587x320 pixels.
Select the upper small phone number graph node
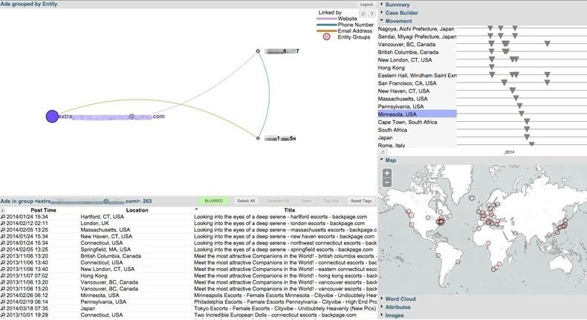click(258, 51)
